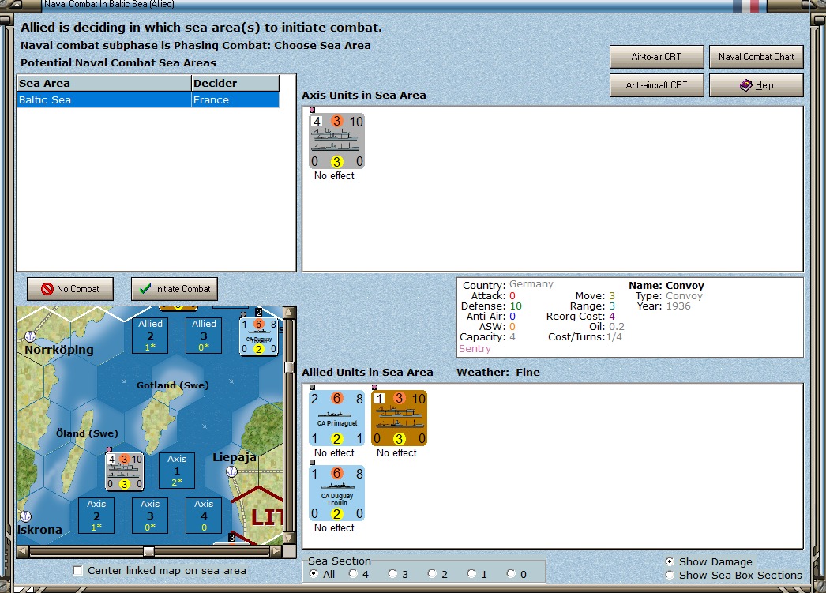Click Initiate Combat button
Screen dimensions: 826x593
(175, 288)
